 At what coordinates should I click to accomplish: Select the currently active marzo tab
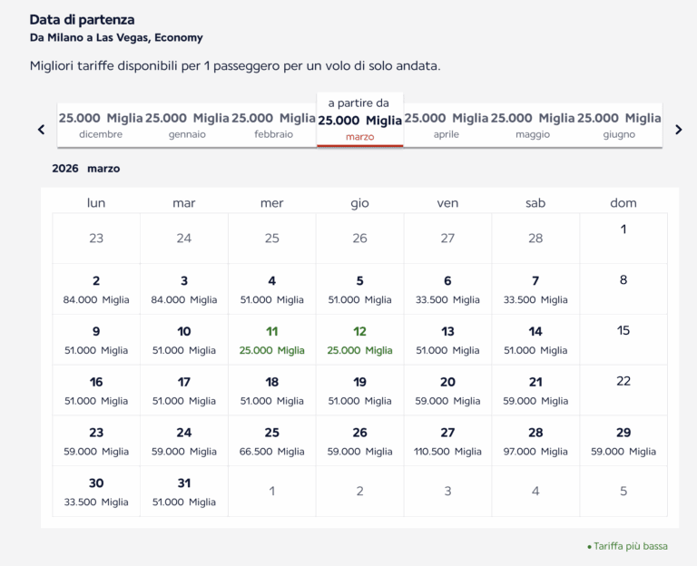[359, 121]
